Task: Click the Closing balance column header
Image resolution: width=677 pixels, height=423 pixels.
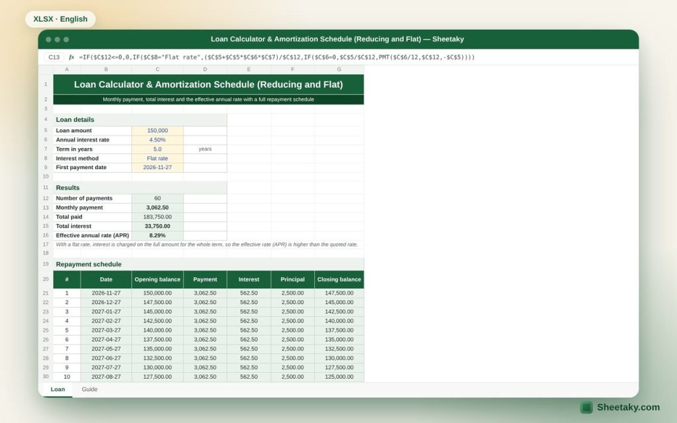Action: 339,280
